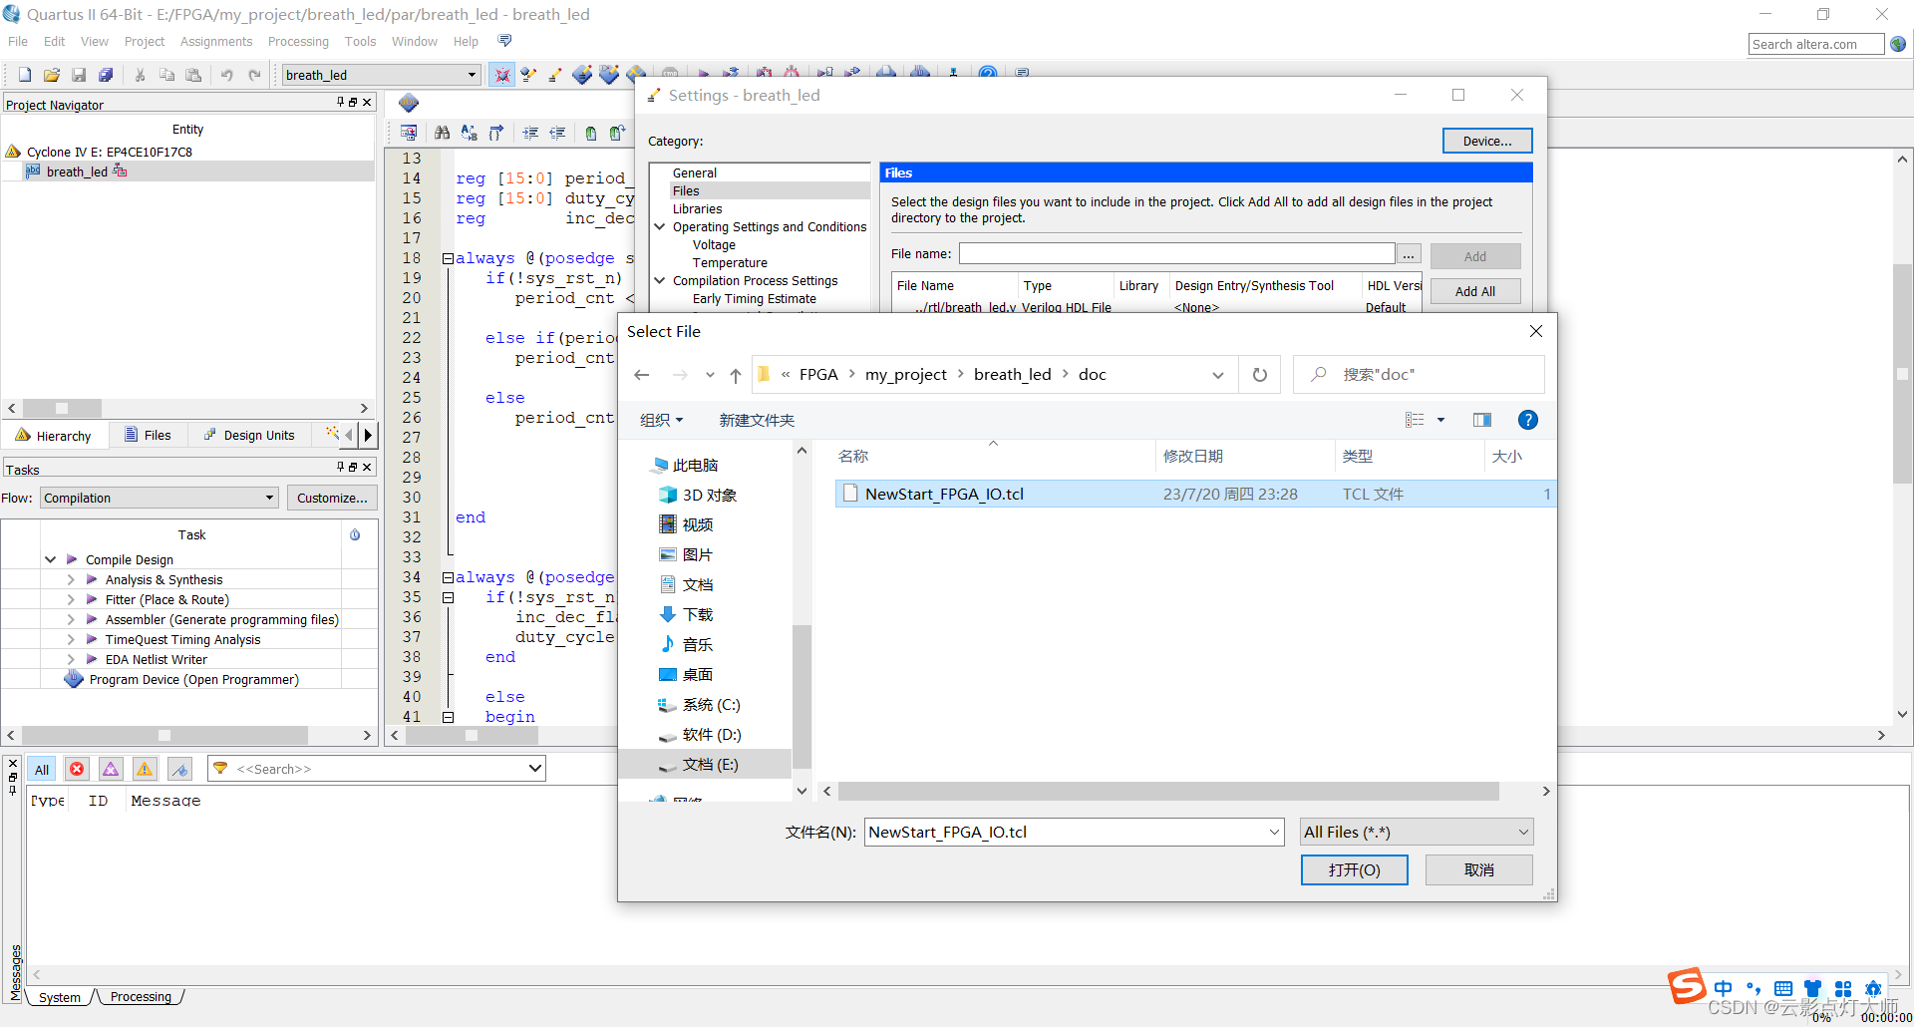
Task: Switch to the Design Units tab
Action: pos(249,435)
